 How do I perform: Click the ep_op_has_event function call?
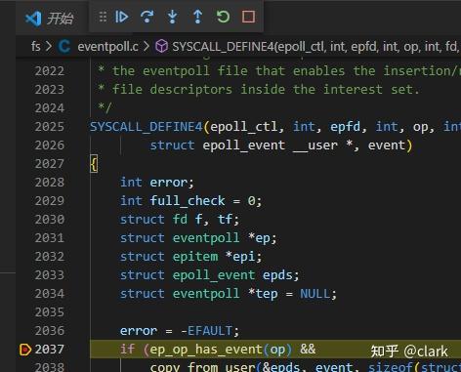pos(205,350)
